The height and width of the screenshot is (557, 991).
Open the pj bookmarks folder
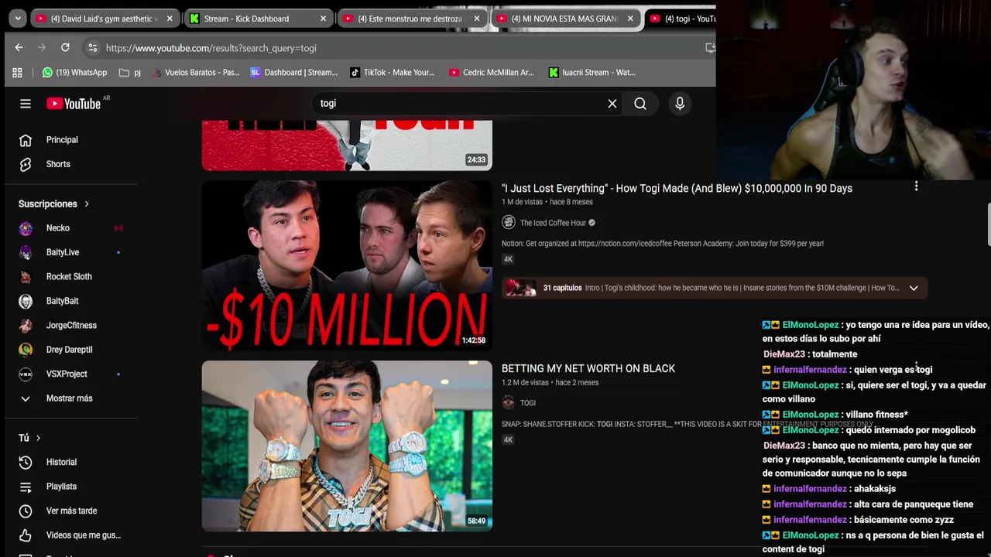pyautogui.click(x=130, y=73)
